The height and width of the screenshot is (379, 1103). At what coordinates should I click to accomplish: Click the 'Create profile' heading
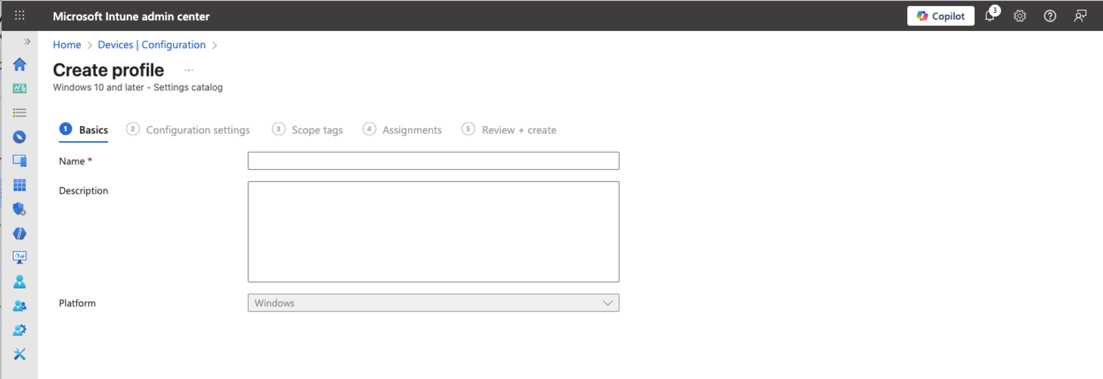[x=108, y=70]
